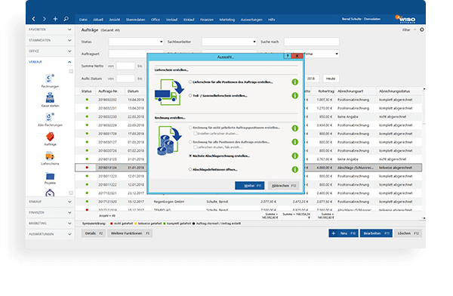Show info for Rechnung nicht gelieferte Positionen
The height and width of the screenshot is (296, 453).
pos(294,128)
